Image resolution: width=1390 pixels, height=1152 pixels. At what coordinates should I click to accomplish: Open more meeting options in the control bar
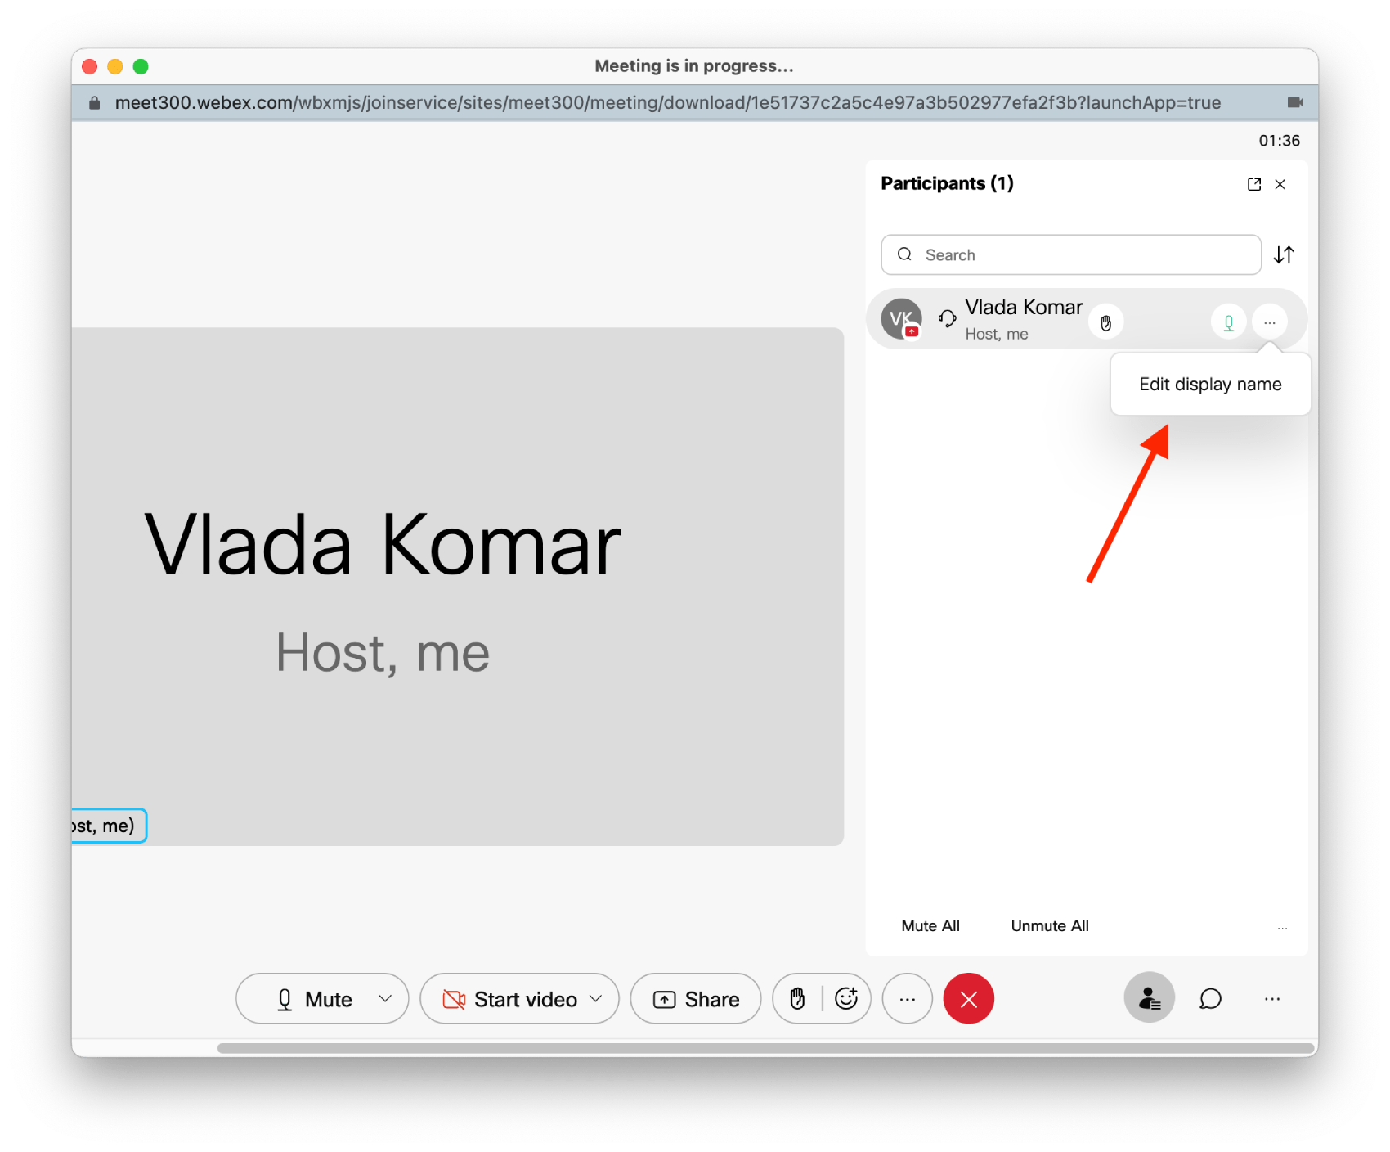[x=907, y=998]
